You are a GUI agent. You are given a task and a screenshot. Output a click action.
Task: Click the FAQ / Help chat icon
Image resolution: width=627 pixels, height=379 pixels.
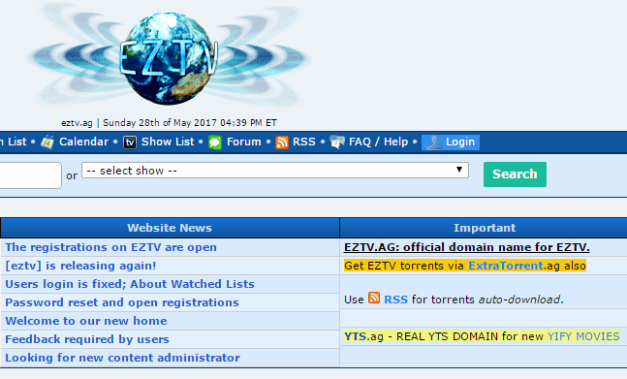337,142
